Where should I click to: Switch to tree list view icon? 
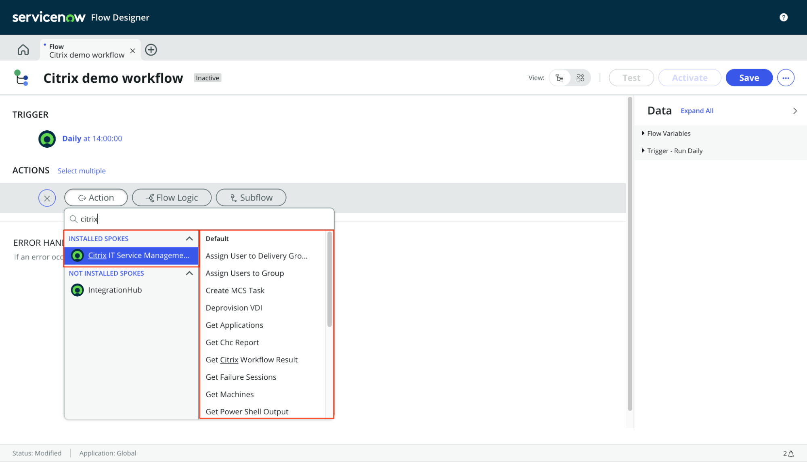pos(559,77)
